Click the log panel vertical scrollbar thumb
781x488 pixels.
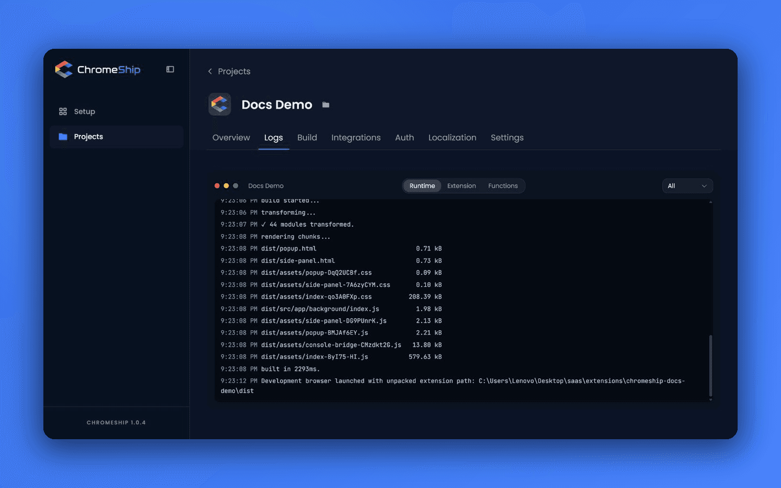pos(710,366)
